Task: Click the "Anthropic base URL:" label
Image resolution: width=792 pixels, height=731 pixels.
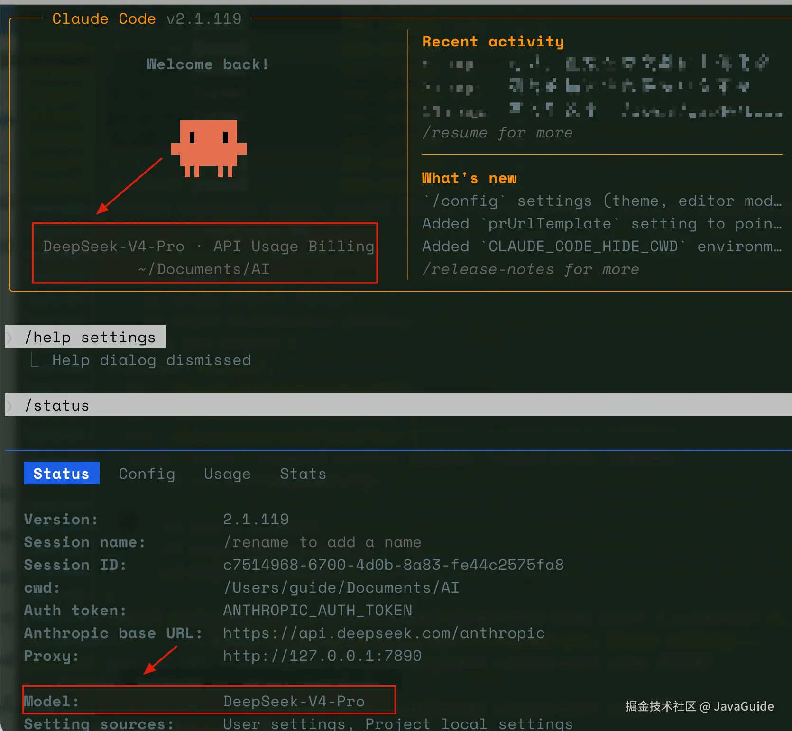Action: (113, 633)
